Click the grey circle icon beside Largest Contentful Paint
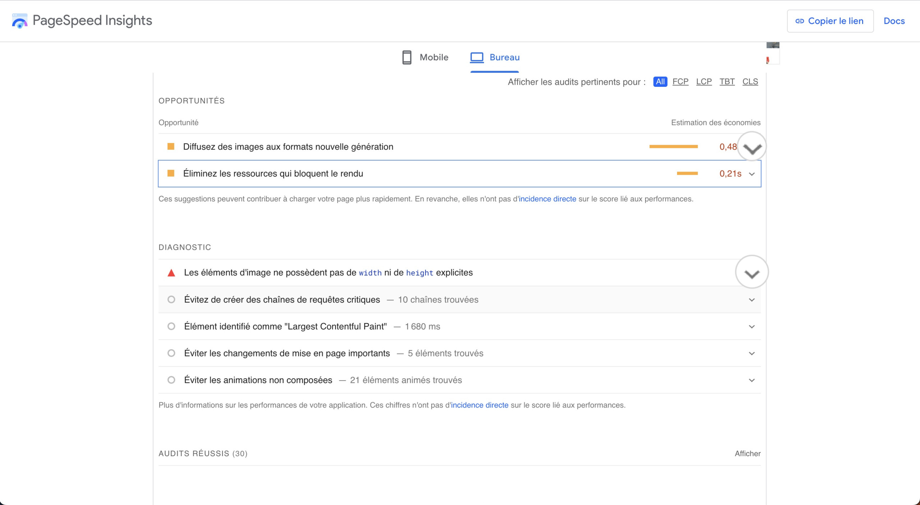Screen dimensions: 920x505 pos(171,326)
